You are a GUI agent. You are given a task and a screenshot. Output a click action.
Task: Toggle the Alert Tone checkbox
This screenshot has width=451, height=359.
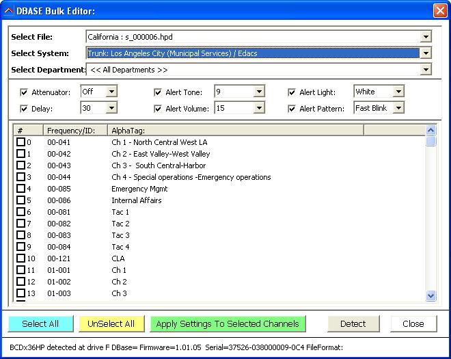pyautogui.click(x=158, y=92)
